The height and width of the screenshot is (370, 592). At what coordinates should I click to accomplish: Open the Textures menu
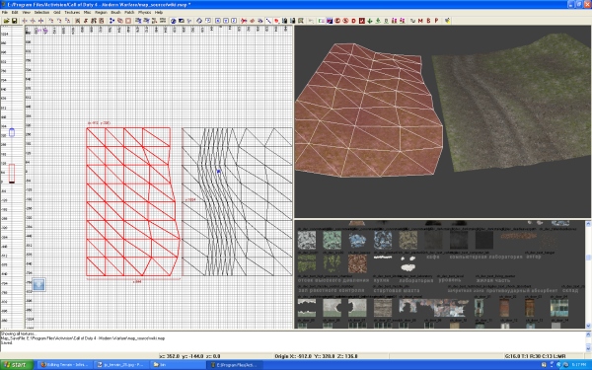[72, 13]
